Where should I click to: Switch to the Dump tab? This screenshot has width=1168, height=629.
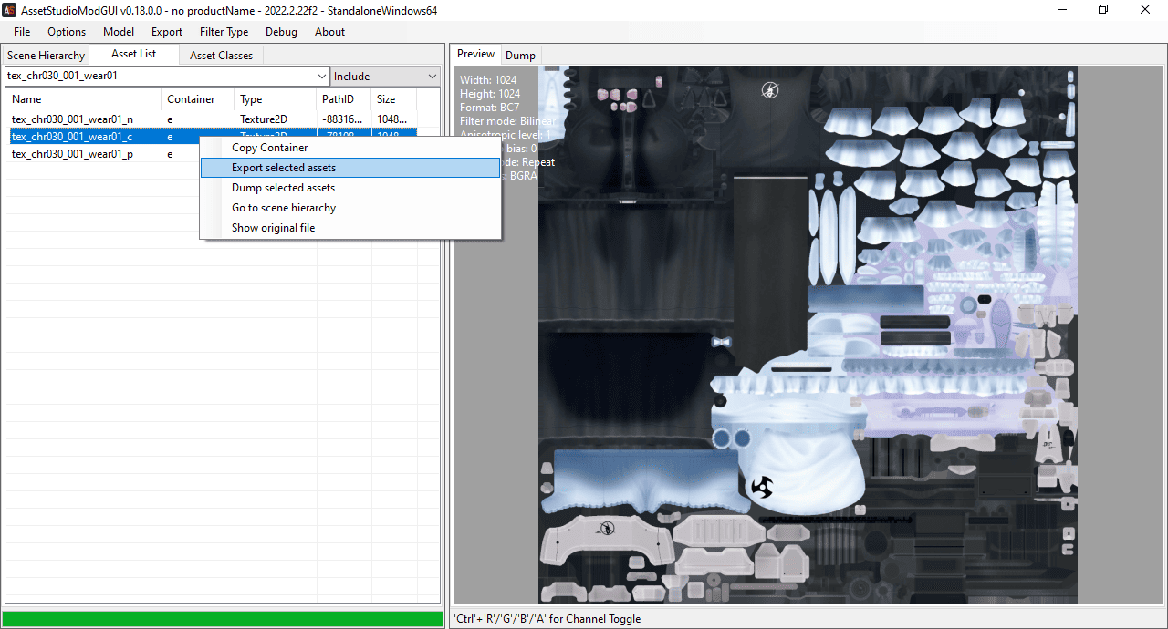(520, 56)
